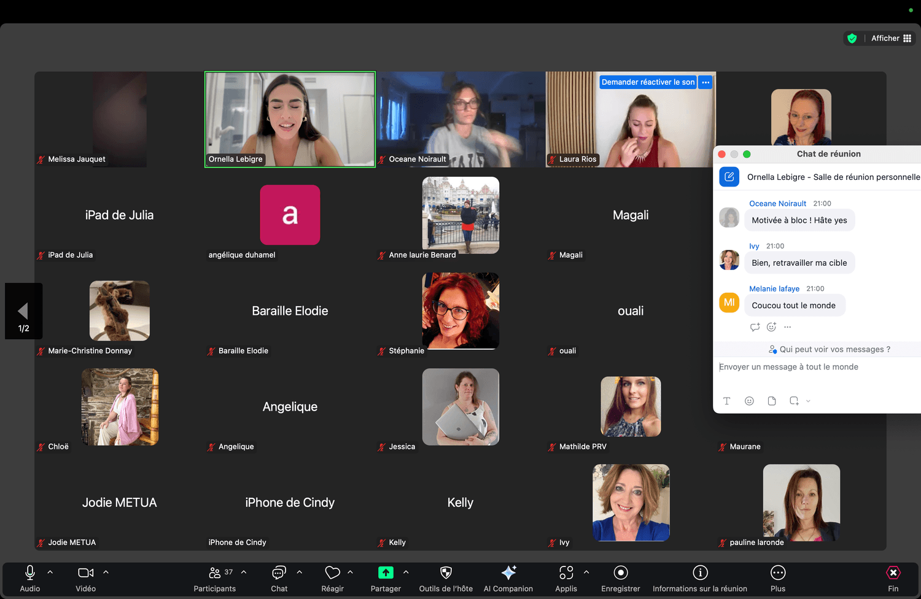Viewport: 921px width, 599px height.
Task: Mute microphone with the Audio button
Action: tap(29, 579)
